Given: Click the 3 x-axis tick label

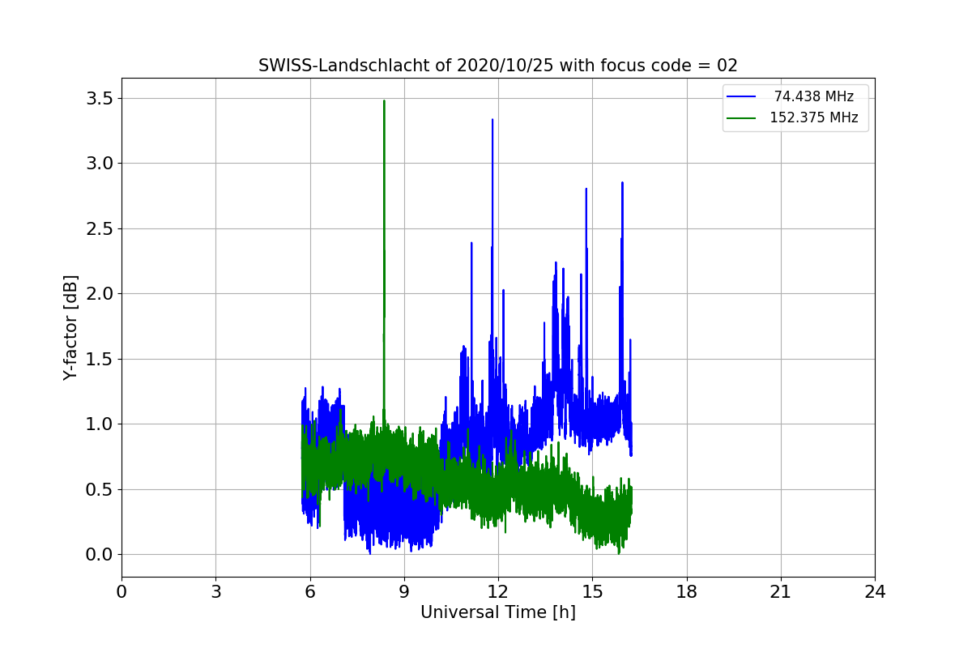Looking at the screenshot, I should click(x=215, y=592).
